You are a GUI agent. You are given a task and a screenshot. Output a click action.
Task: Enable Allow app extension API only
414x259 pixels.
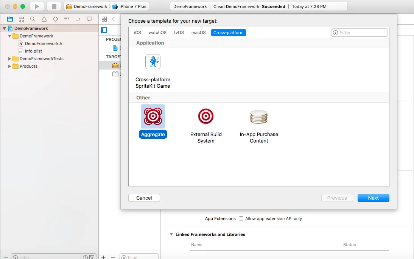[241, 219]
